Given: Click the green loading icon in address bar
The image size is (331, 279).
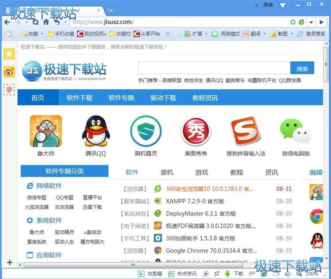Looking at the screenshot, I should point(293,22).
